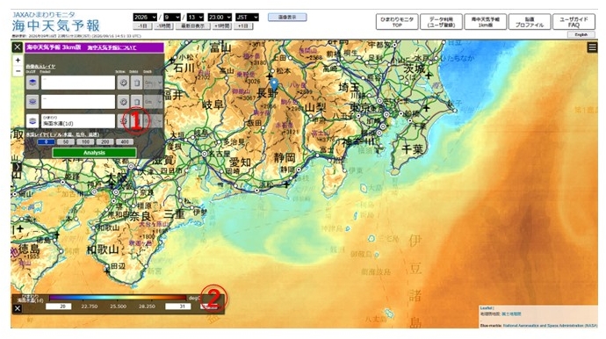Click the legend tick value 25.500
This screenshot has width=606, height=339.
118,307
